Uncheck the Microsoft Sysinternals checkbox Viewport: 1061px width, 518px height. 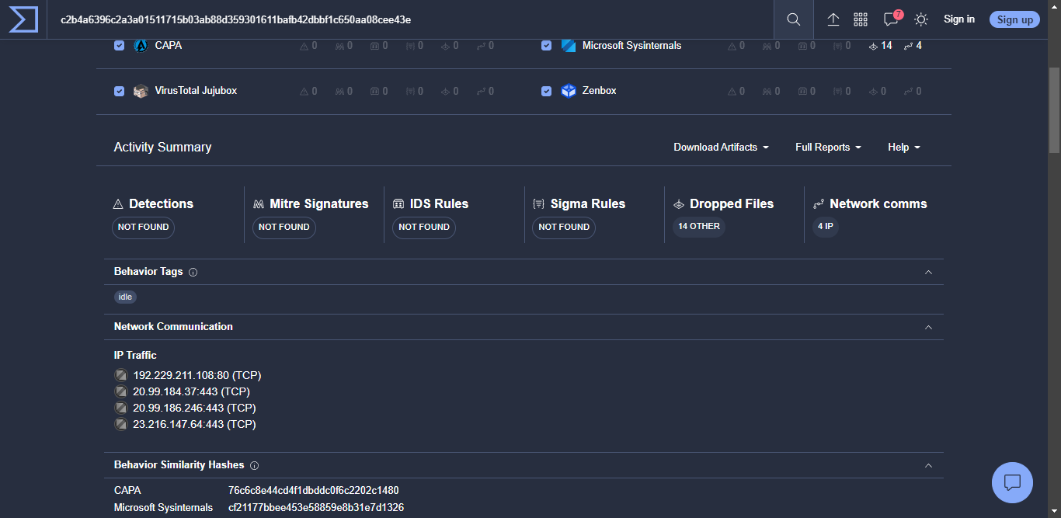click(x=547, y=46)
